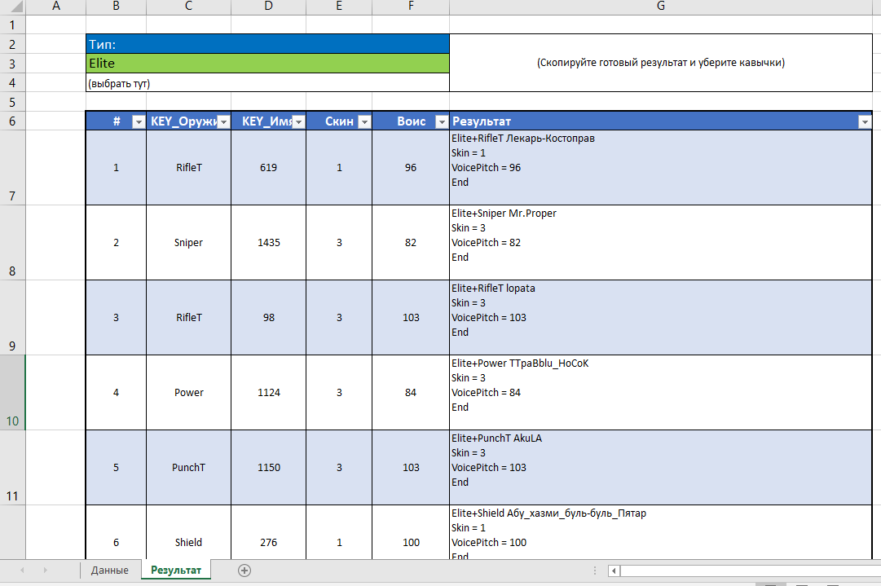Select the Elite+Sniper Mr.Proper result cell

click(x=661, y=243)
